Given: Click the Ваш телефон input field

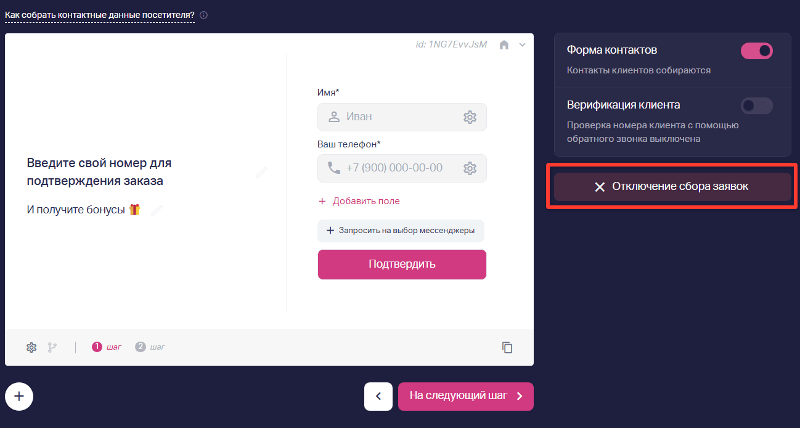Looking at the screenshot, I should tap(402, 168).
